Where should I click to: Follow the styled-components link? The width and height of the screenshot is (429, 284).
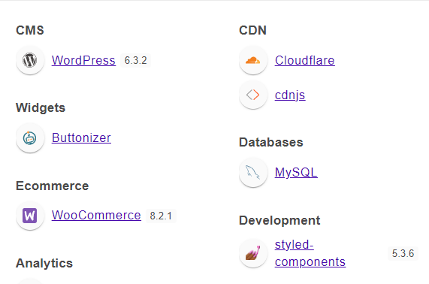click(x=310, y=253)
